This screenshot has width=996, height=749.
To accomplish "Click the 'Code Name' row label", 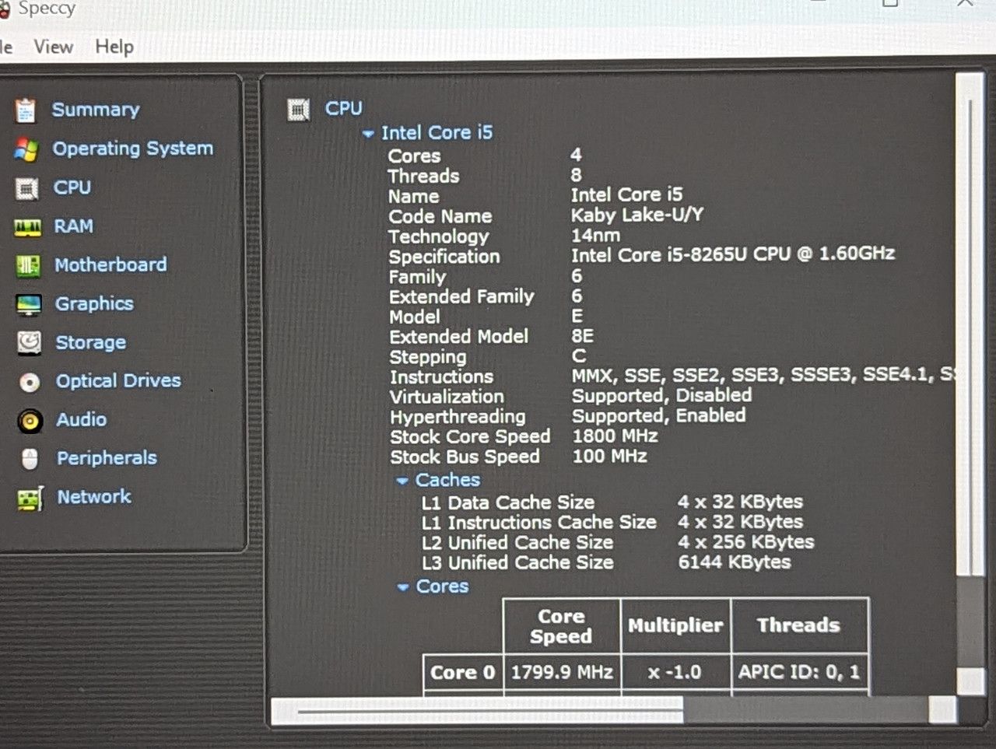I will (440, 216).
